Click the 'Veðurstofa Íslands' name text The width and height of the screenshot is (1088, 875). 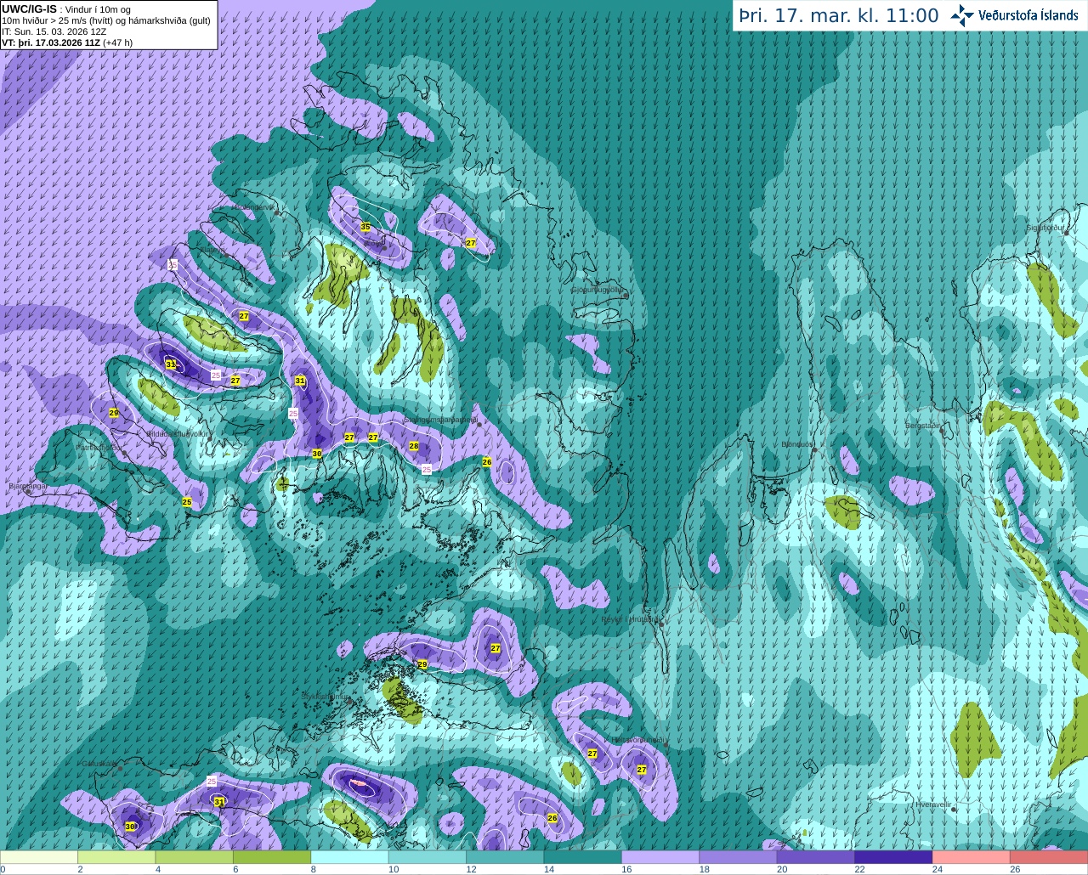pyautogui.click(x=1028, y=15)
